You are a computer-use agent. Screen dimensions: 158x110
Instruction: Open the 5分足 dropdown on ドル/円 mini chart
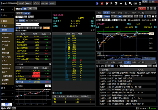pos(48,86)
